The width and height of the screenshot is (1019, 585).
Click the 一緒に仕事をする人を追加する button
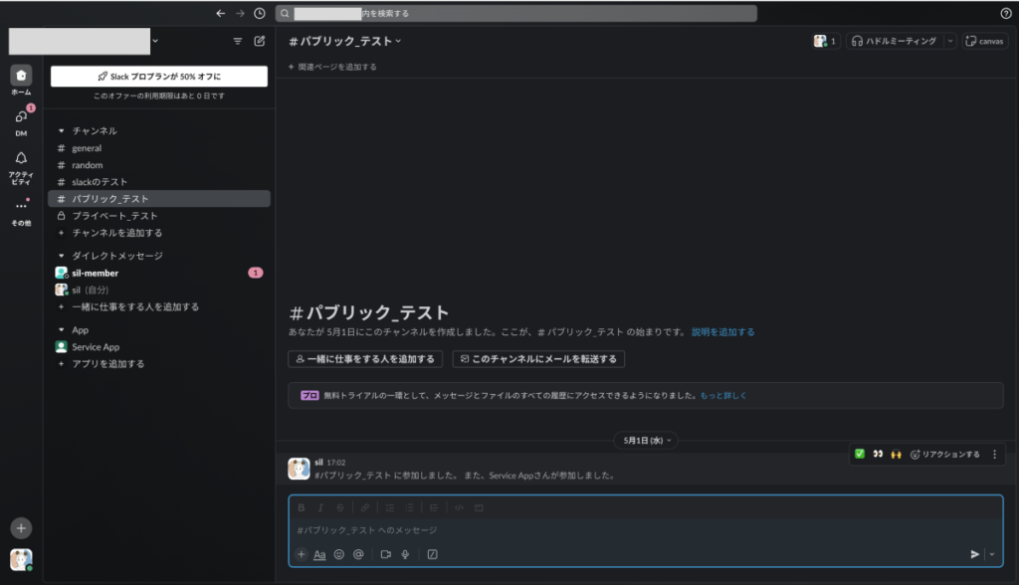(x=365, y=359)
